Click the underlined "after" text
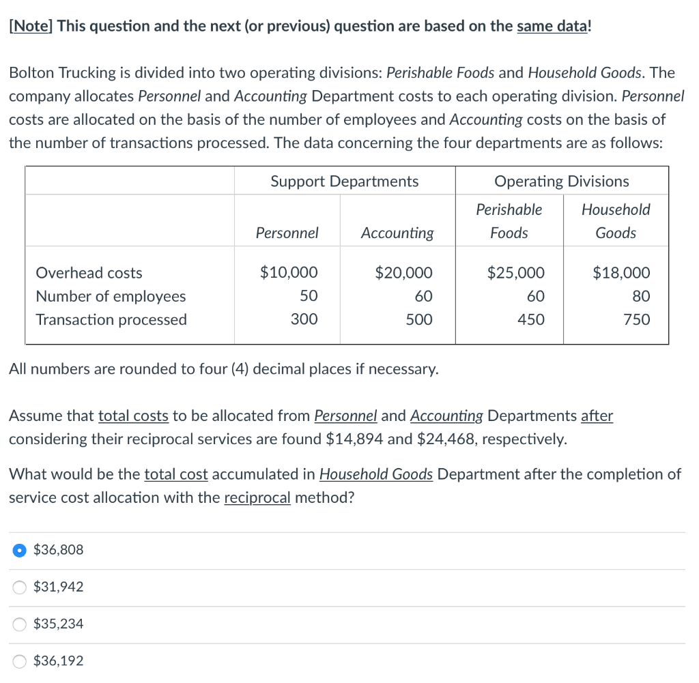The width and height of the screenshot is (699, 683). 597,416
